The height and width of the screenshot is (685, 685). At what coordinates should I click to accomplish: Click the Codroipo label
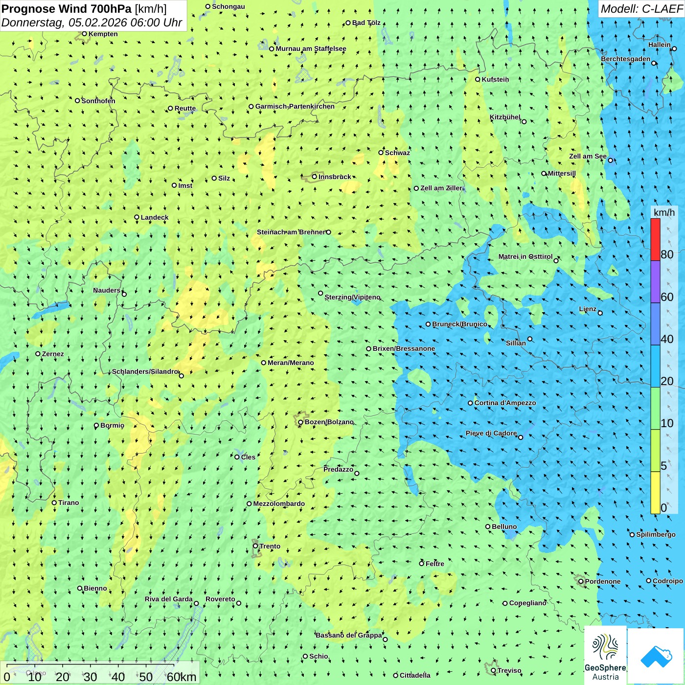click(x=668, y=581)
